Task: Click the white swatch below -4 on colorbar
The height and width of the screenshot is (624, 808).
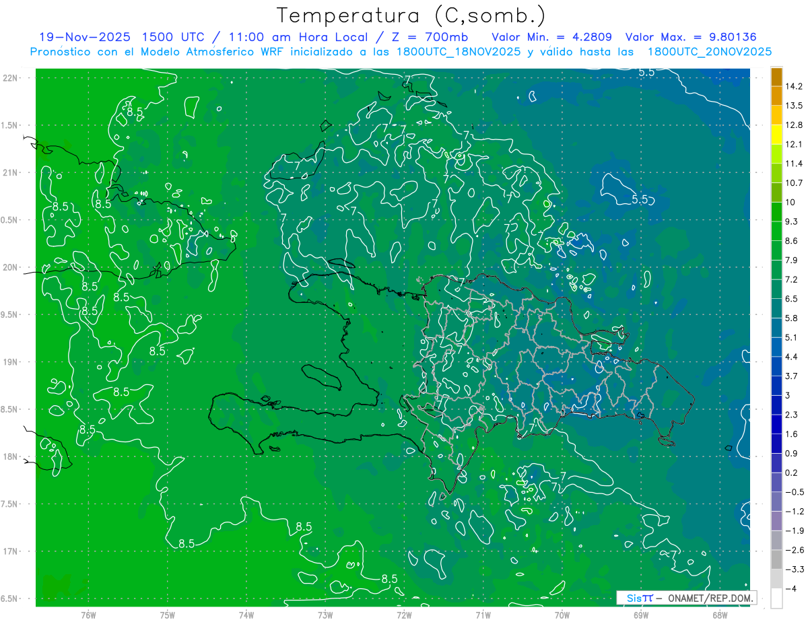Action: (776, 598)
